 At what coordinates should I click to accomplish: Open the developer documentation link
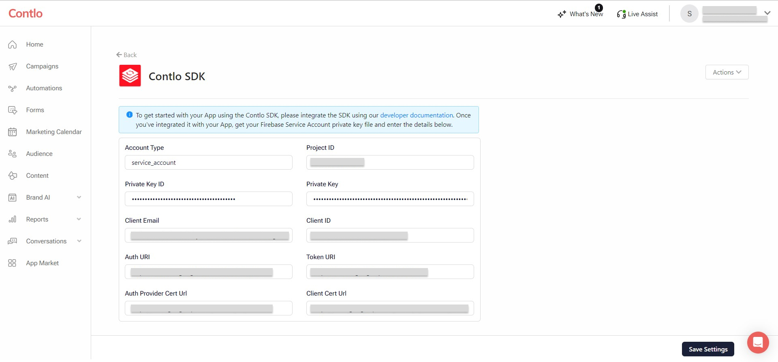[x=417, y=115]
